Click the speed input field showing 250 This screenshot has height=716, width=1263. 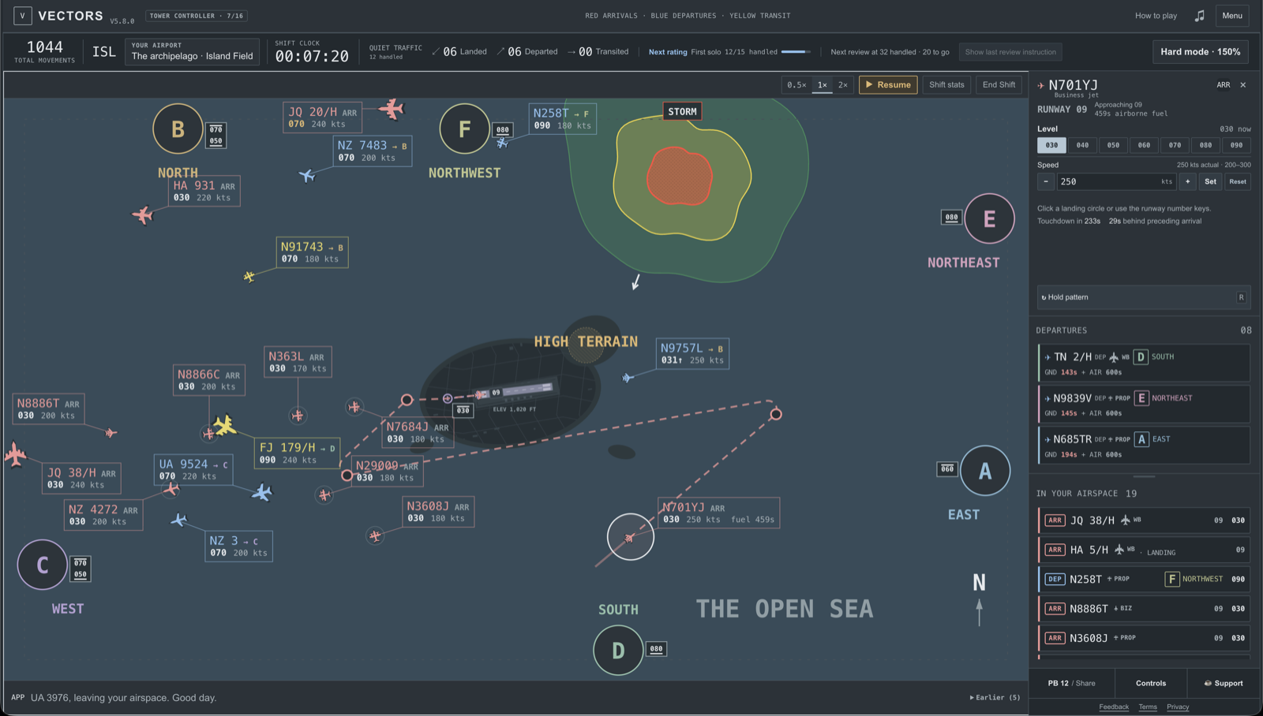[x=1116, y=181]
